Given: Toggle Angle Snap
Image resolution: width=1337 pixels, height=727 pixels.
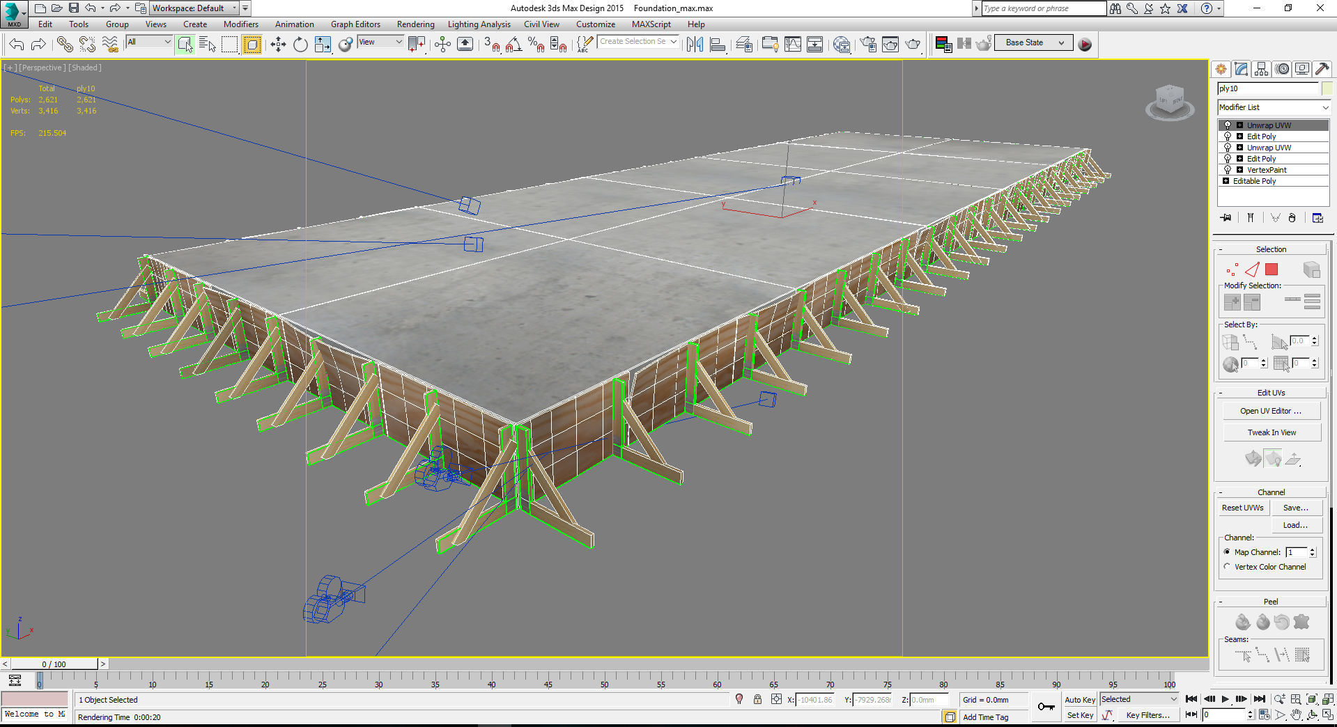Looking at the screenshot, I should 514,45.
